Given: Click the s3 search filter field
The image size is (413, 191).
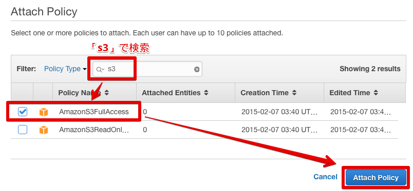Looking at the screenshot, I should click(147, 69).
